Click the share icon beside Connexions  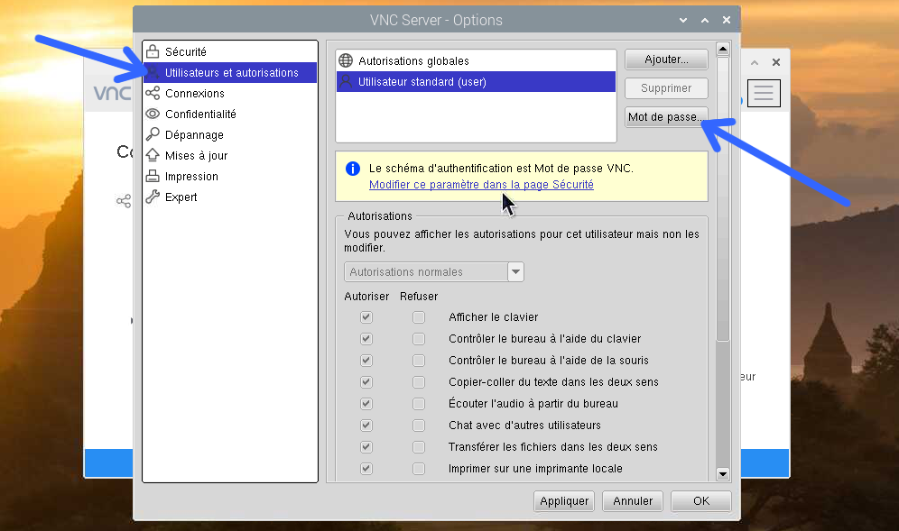[x=153, y=93]
